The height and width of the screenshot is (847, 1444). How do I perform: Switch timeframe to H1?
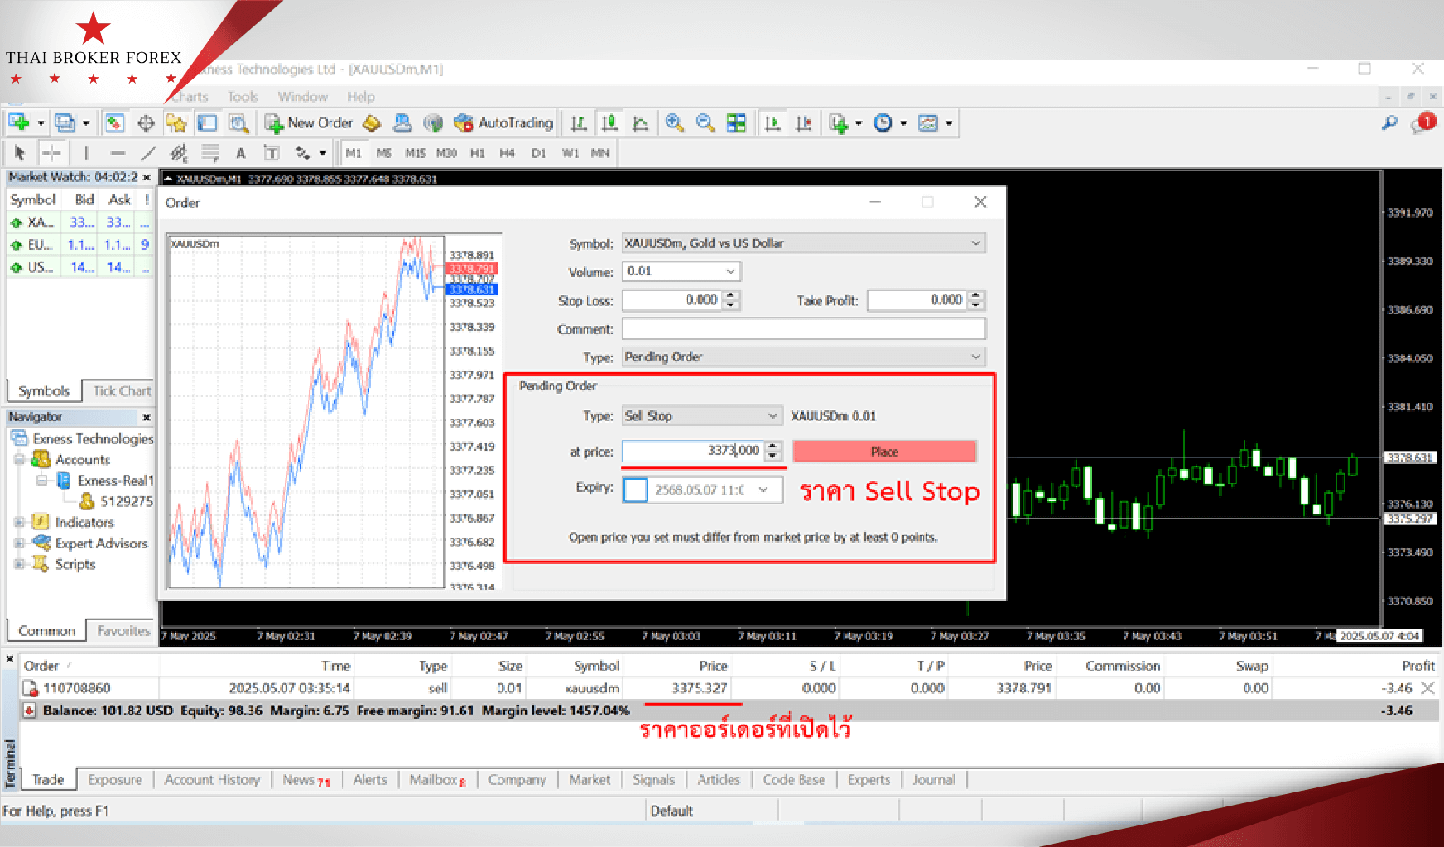coord(477,153)
